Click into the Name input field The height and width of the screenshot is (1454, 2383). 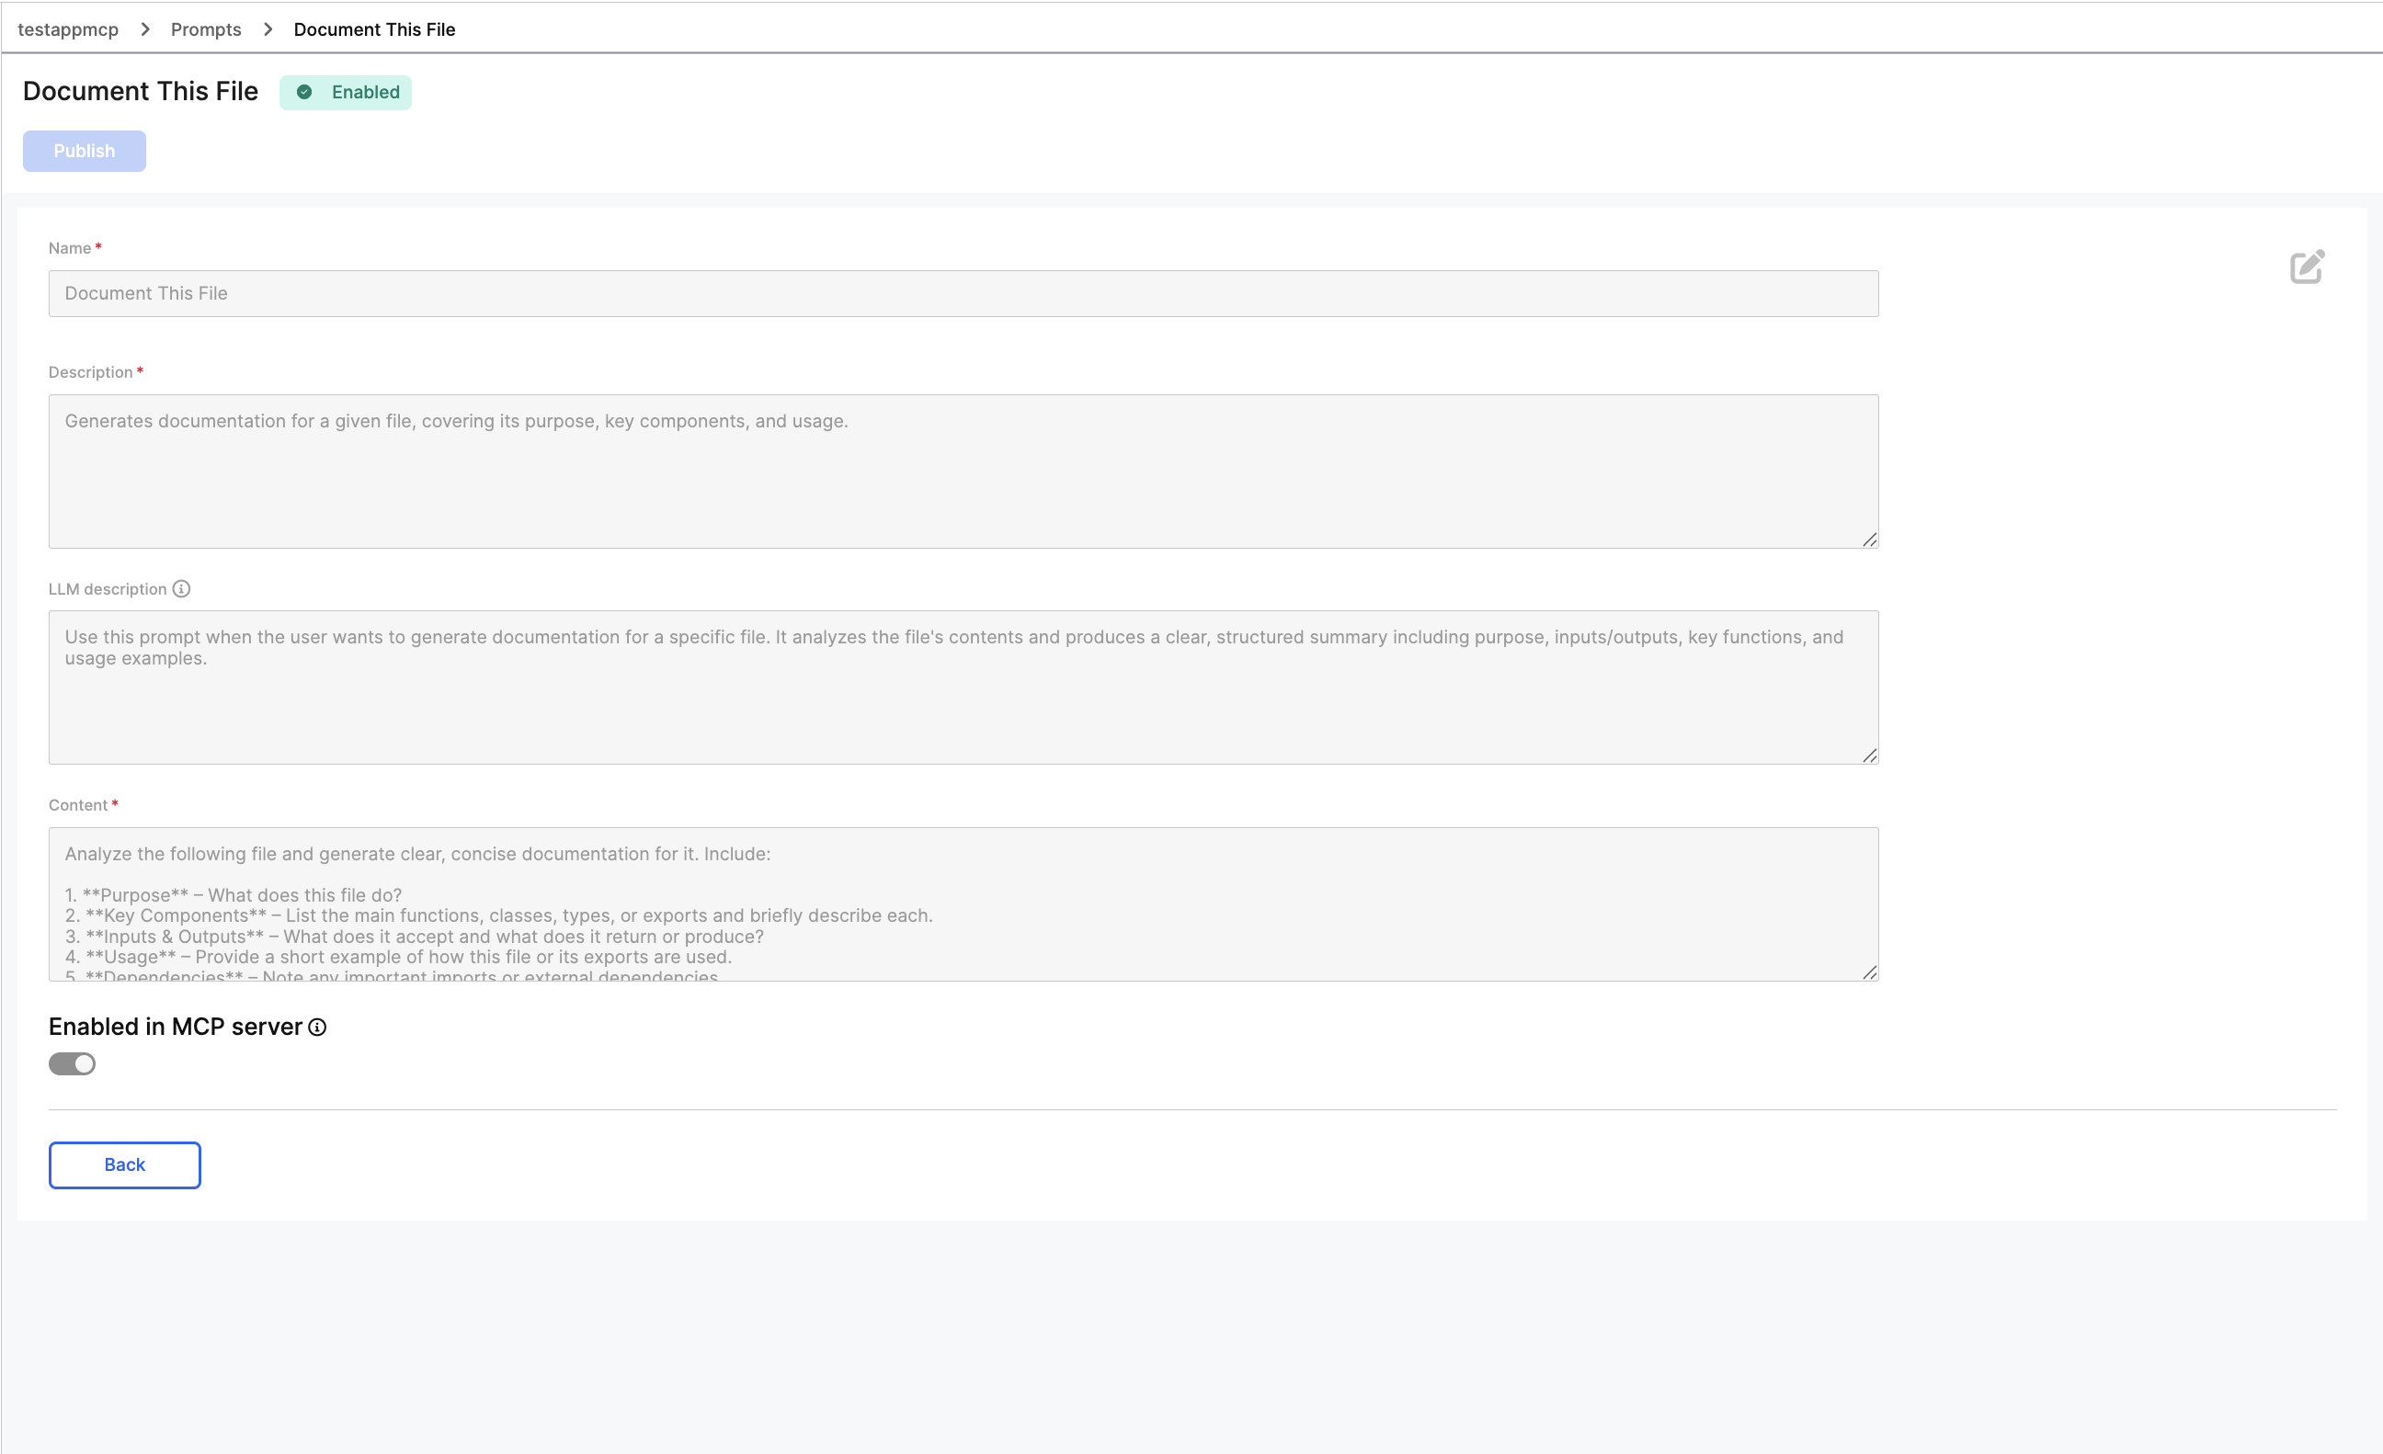click(x=963, y=293)
